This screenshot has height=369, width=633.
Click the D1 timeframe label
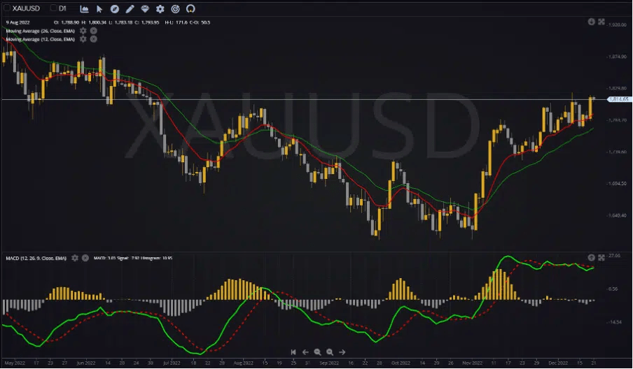pos(62,8)
